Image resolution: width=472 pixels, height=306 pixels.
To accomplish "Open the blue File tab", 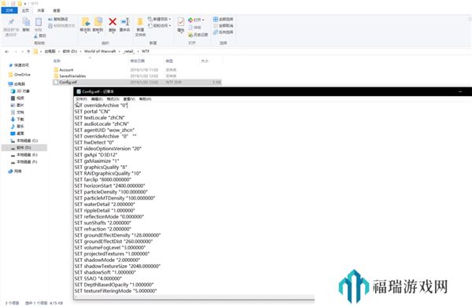I will tap(9, 10).
